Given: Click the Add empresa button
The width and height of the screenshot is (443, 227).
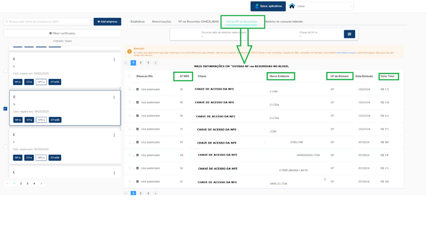Looking at the screenshot, I should click(107, 22).
